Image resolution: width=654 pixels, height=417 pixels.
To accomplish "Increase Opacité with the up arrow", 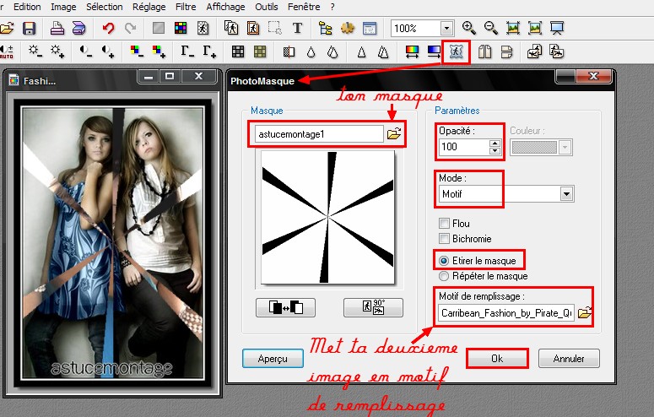I will tap(495, 144).
